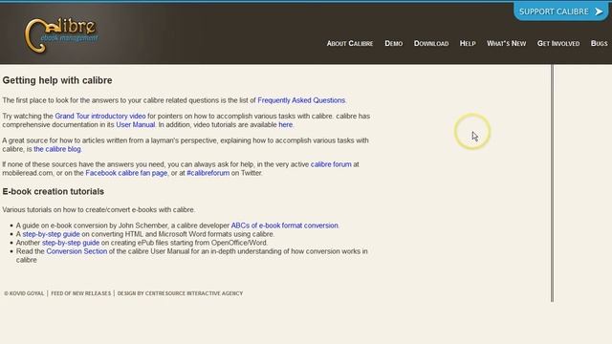Open the User Manual link
612x344 pixels.
pos(136,124)
